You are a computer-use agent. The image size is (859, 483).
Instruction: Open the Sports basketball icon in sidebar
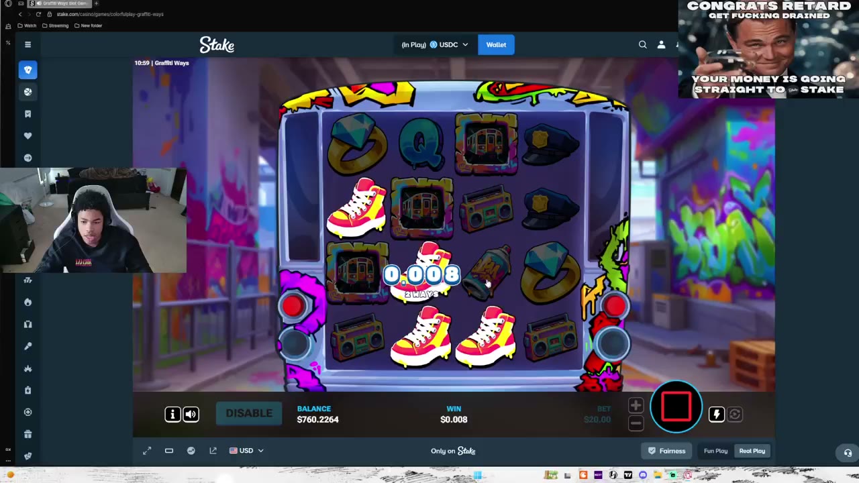click(x=28, y=92)
